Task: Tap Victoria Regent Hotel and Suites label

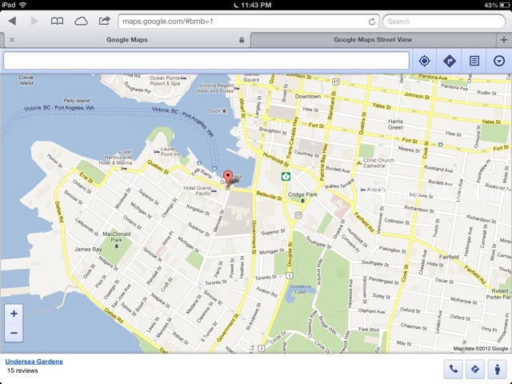Action: [x=215, y=88]
